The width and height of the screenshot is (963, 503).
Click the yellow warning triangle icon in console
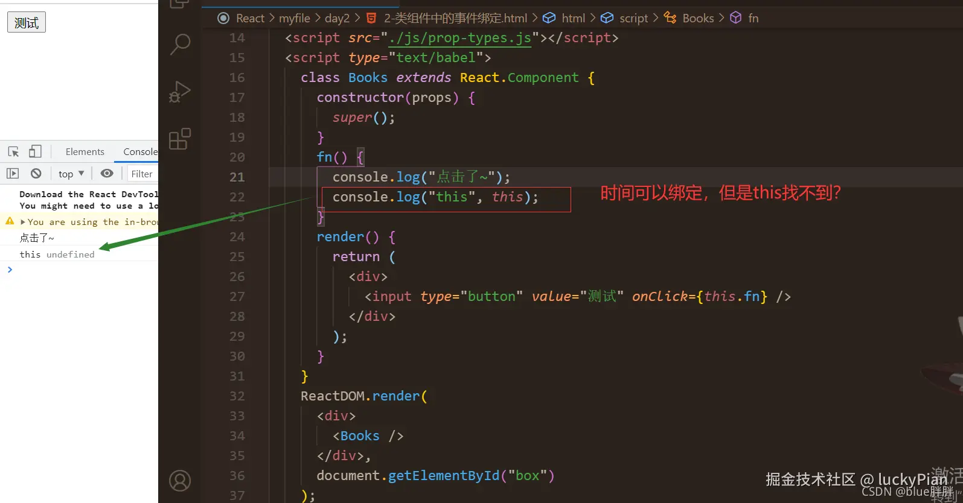10,221
